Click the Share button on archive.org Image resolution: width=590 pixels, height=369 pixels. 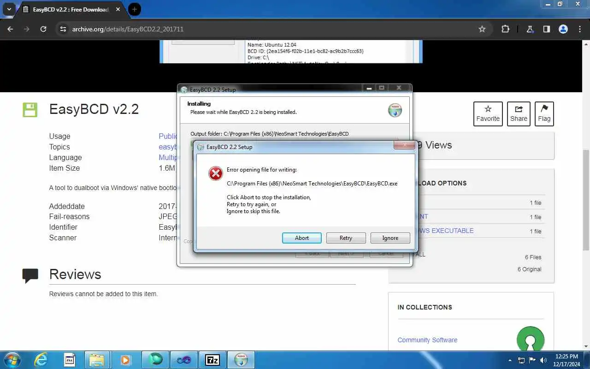coord(519,114)
